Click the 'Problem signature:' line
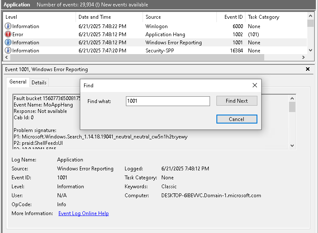Image resolution: width=318 pixels, height=233 pixels. click(35, 130)
